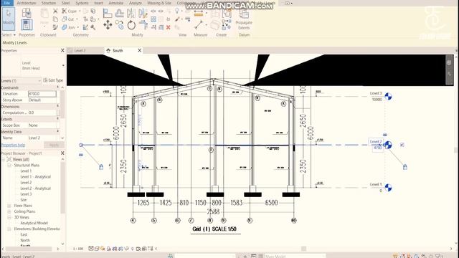Click the view scale 1 : 100
This screenshot has height=258, width=459.
(x=78, y=249)
